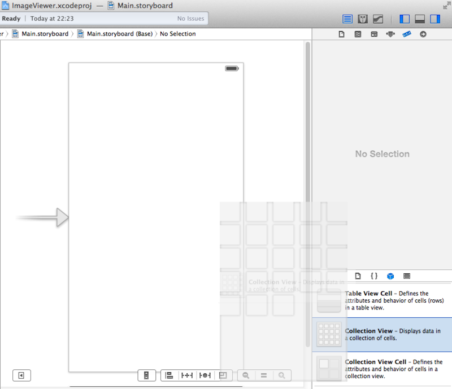Open the Code Snippet library
Viewport: 452px width, 389px height.
point(374,276)
